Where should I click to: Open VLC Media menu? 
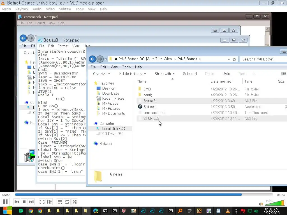tap(7, 9)
